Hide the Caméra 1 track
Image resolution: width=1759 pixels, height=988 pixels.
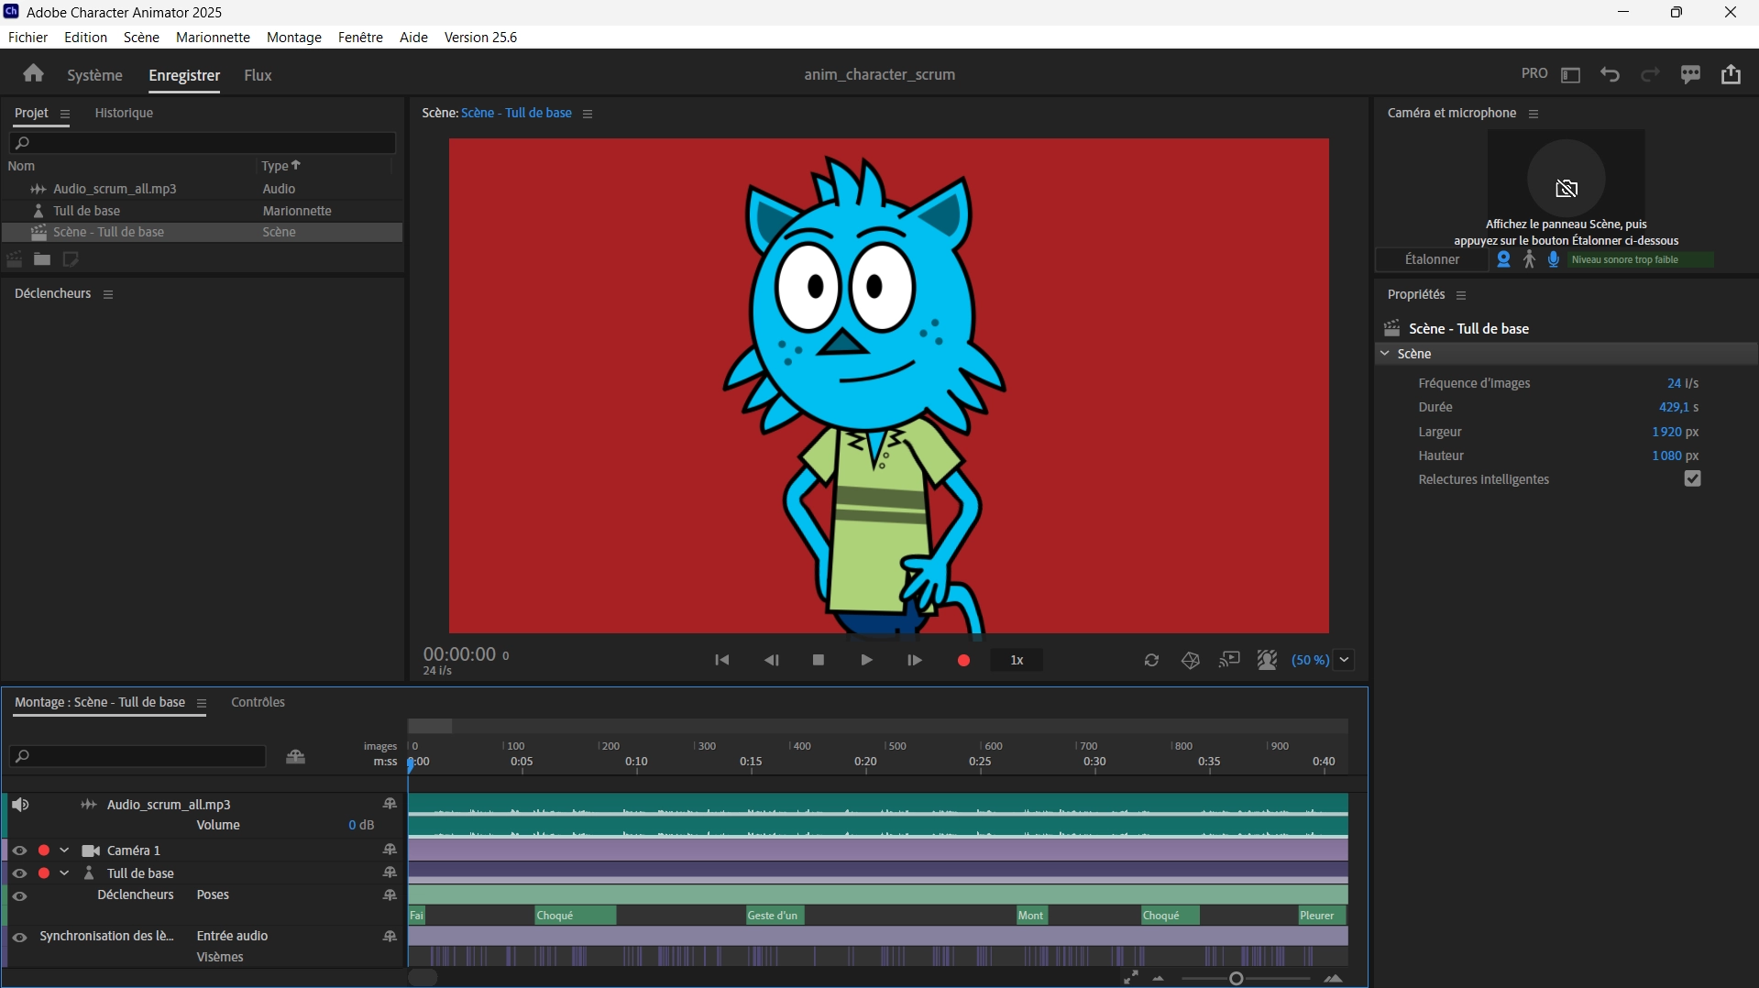19,850
